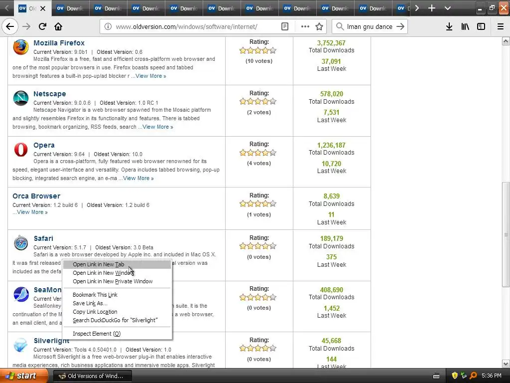Rate Mozilla Firefox with the stars

click(258, 50)
